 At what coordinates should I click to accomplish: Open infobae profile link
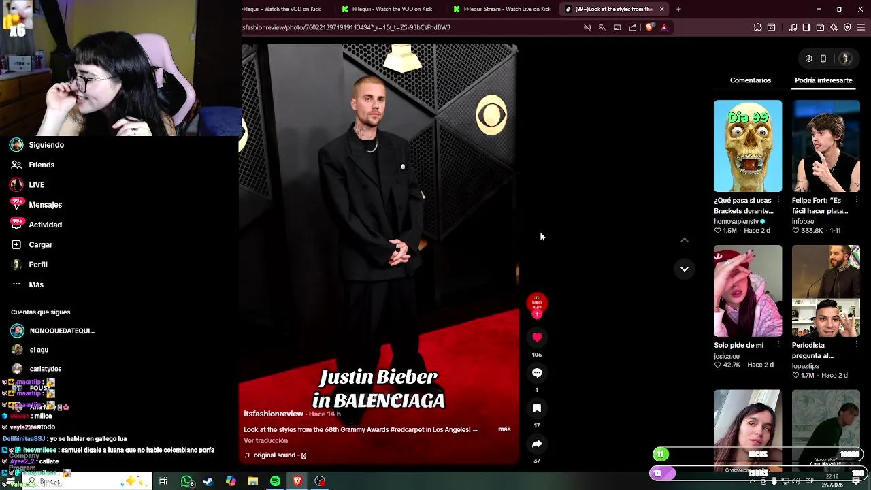point(803,221)
